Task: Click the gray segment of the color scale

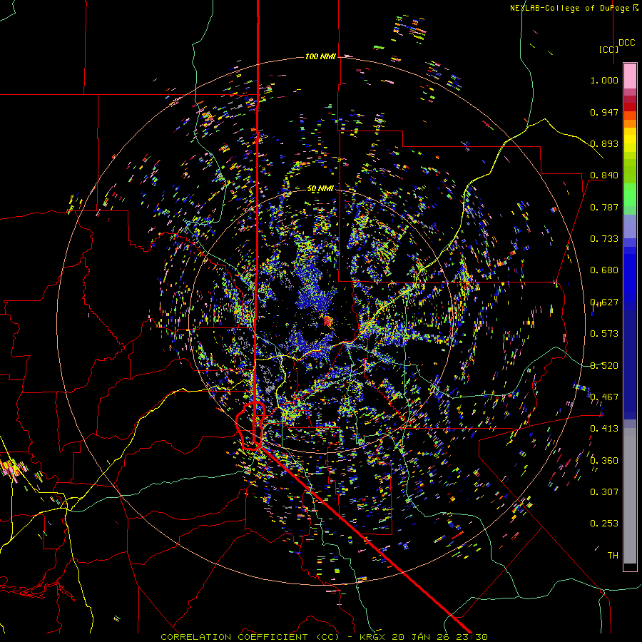Action: [x=630, y=496]
